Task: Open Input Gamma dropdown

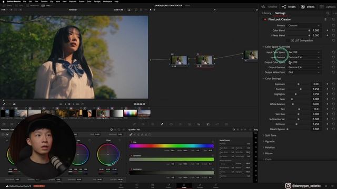Action: point(304,57)
